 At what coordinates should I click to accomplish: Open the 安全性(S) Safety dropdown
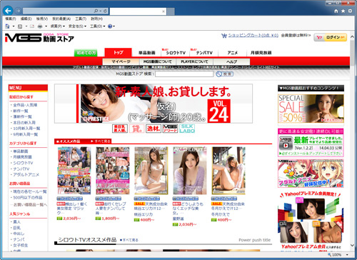click(x=77, y=26)
